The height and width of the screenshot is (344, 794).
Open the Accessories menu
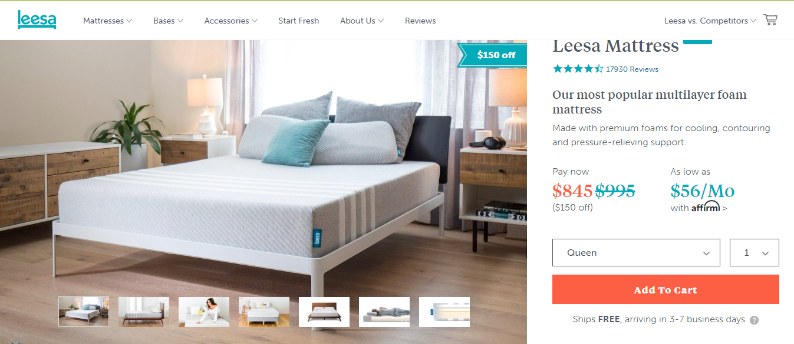click(230, 21)
